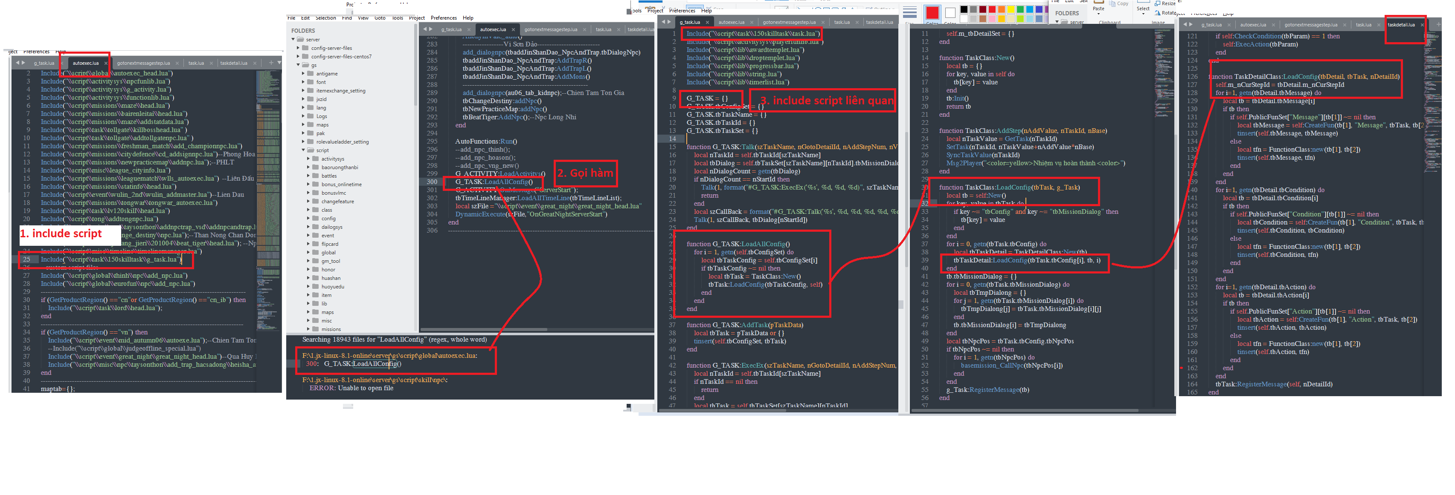Open the Paste dropdown arrow
The width and height of the screenshot is (1455, 495).
(x=1098, y=14)
